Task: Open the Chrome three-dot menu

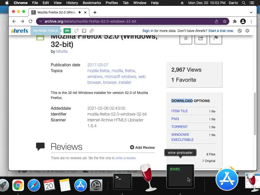Action: point(251,21)
